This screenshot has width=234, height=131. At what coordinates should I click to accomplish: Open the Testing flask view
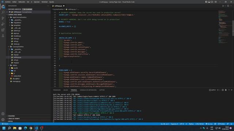[3, 36]
